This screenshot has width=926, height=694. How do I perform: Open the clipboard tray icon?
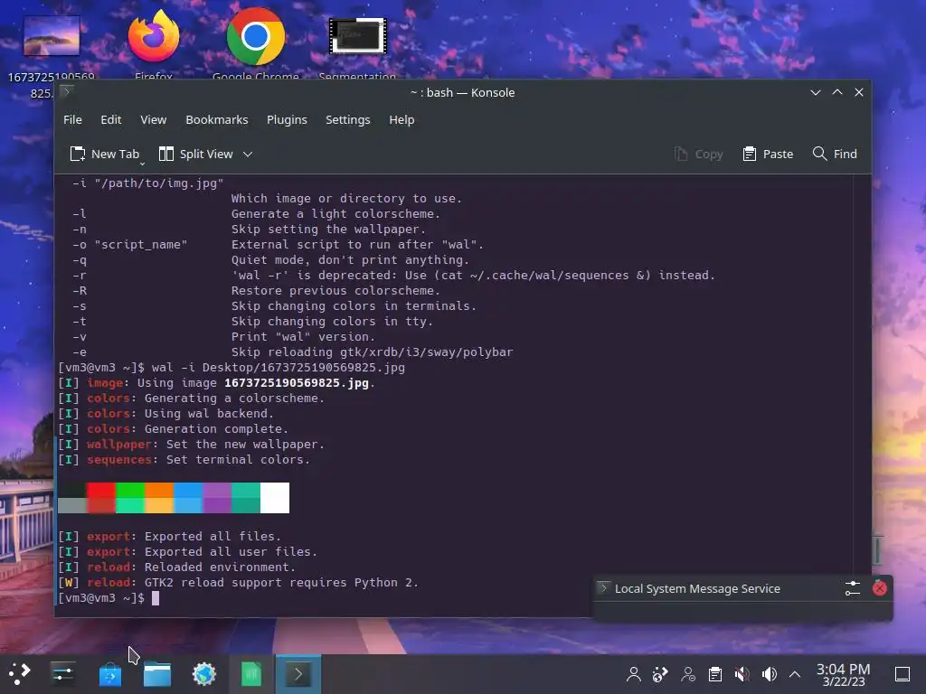coord(715,674)
